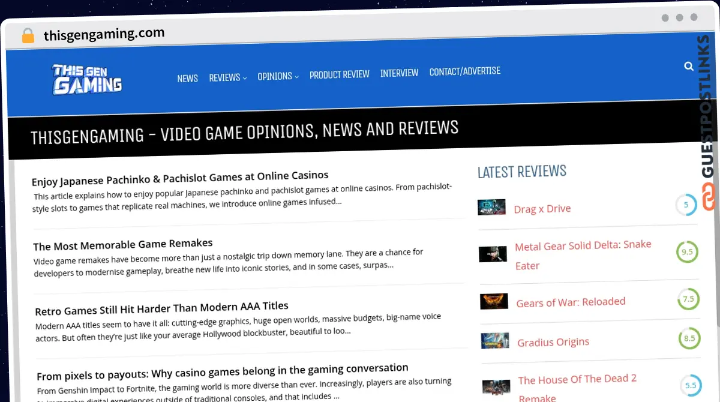Open the Contact/Advertise page

coord(464,71)
